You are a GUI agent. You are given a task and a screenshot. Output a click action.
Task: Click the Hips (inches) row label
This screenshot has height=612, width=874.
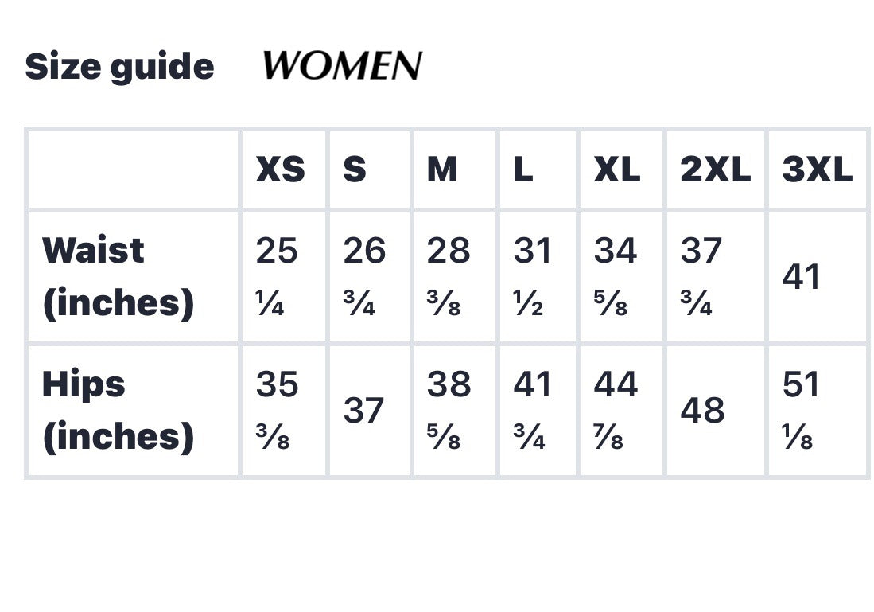tap(118, 410)
